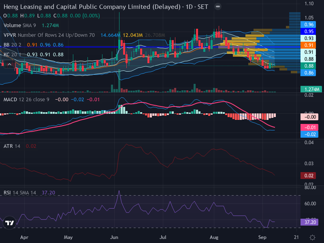The height and width of the screenshot is (243, 324).
Task: Click the purple 37.20 RSI value label
Action: [x=309, y=222]
